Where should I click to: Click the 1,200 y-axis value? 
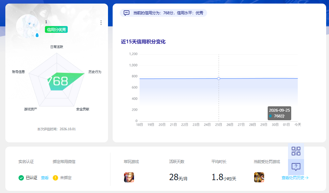pos(133,54)
